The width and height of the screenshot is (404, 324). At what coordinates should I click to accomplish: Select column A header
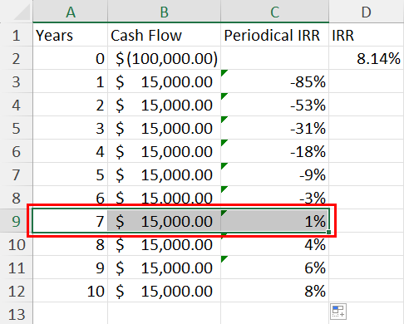coord(70,11)
